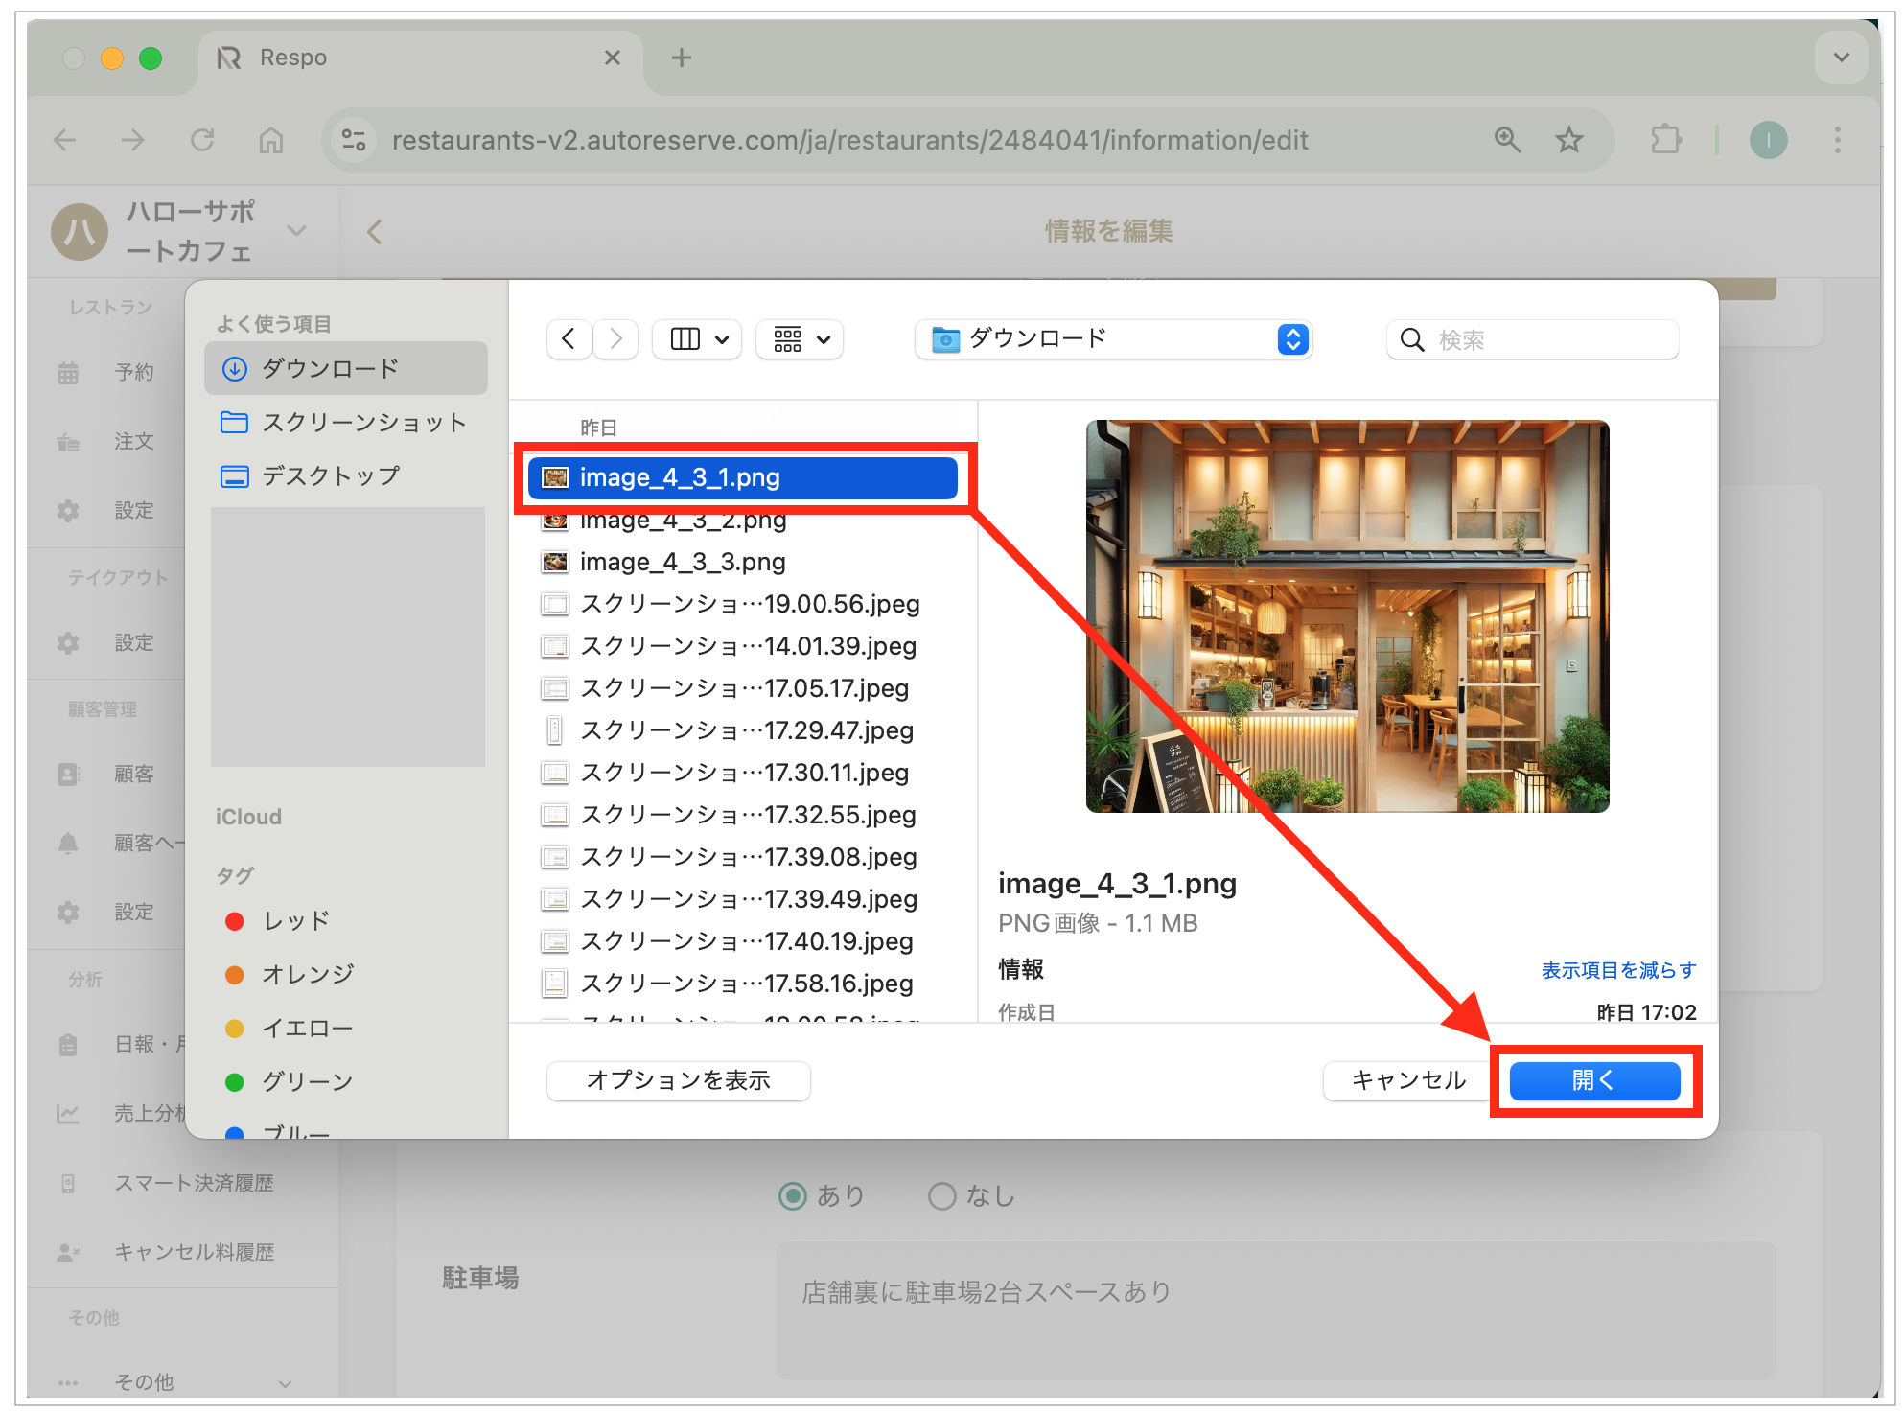Click the 開く button
Viewport: 1904px width, 1412px height.
click(x=1594, y=1080)
